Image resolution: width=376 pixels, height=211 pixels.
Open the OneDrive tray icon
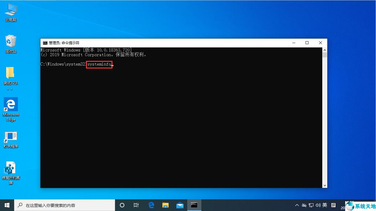[x=304, y=205]
